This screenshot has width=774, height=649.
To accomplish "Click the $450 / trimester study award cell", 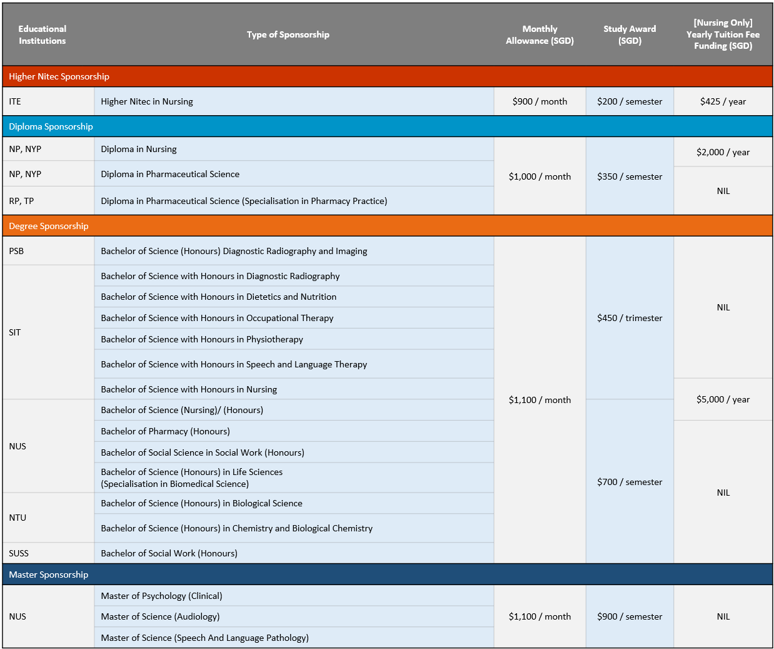I will coord(630,318).
